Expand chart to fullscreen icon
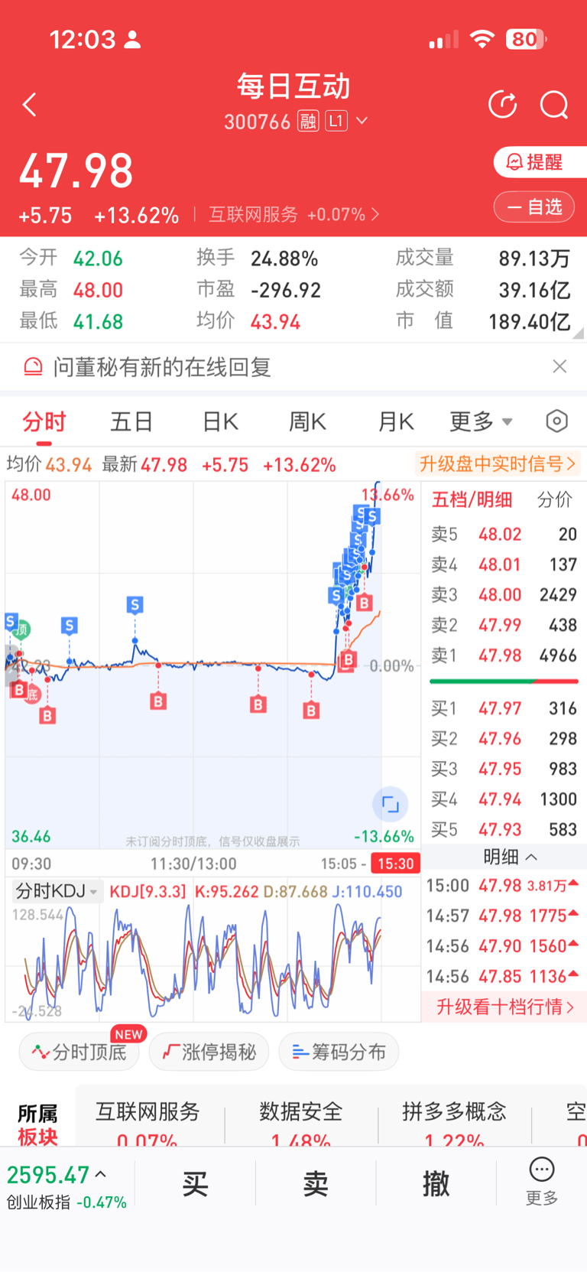 point(391,804)
